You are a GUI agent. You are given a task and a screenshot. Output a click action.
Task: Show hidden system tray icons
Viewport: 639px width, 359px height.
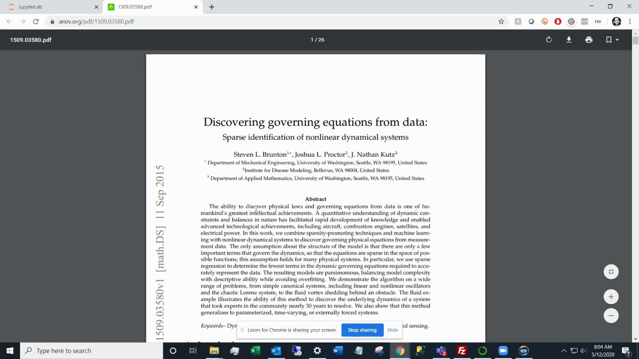point(564,351)
